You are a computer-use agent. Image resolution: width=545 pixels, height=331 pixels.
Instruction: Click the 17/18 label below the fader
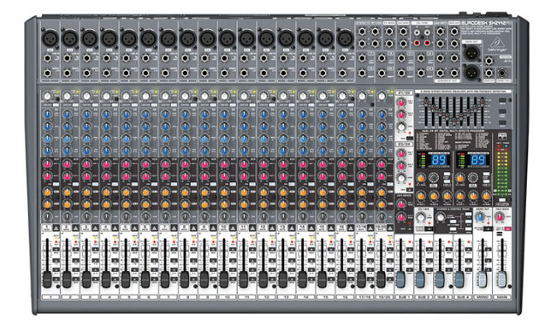(364, 298)
